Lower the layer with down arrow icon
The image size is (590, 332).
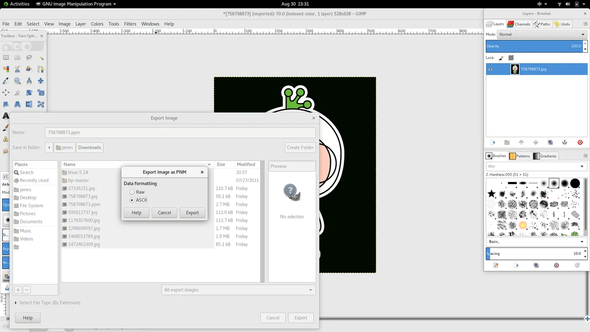536,142
